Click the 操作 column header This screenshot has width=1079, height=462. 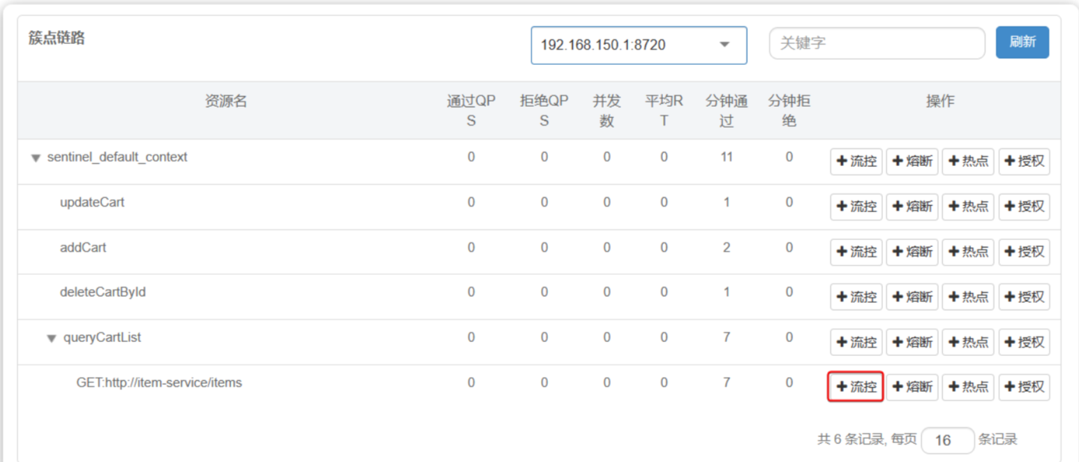tap(939, 102)
